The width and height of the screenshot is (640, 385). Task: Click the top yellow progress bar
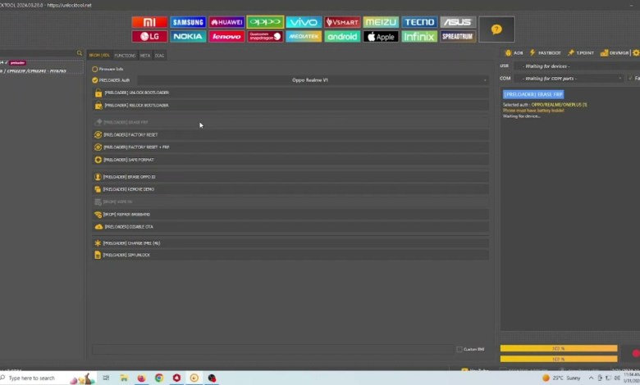tap(558, 348)
